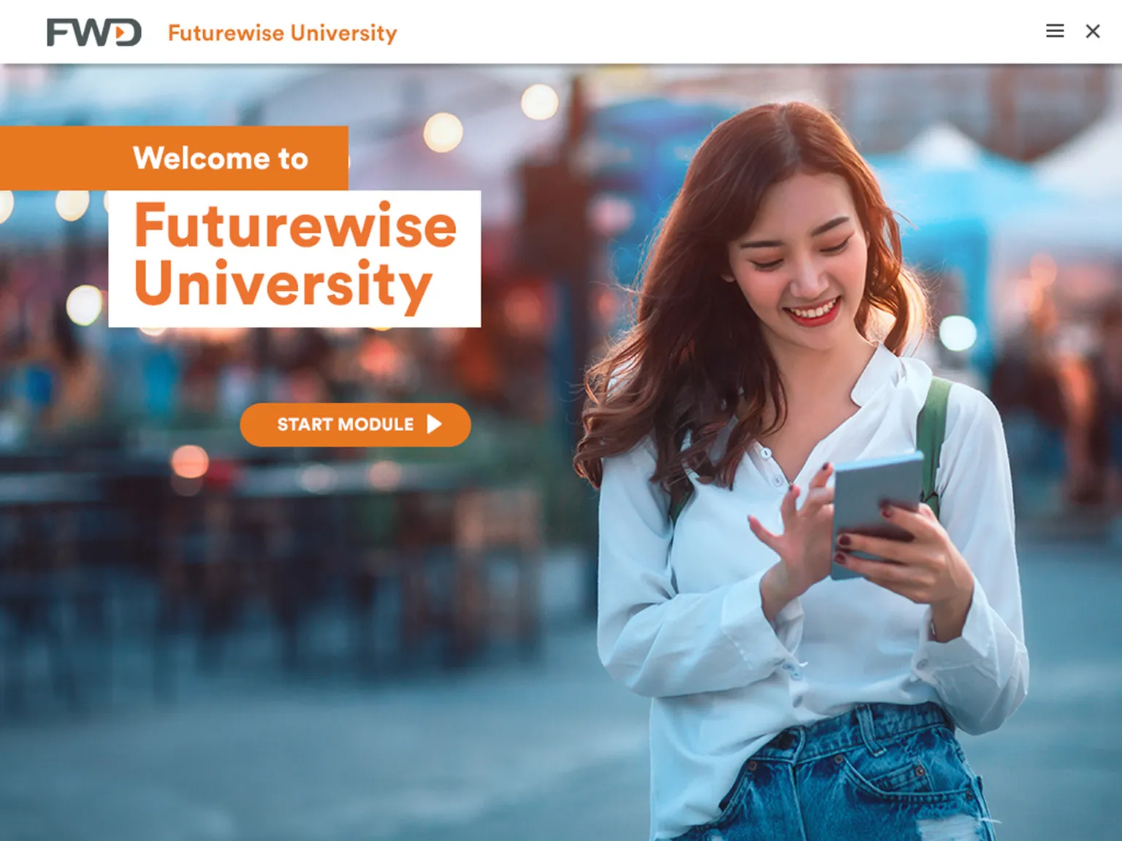The width and height of the screenshot is (1122, 841).
Task: Open the hamburger menu icon
Action: [1054, 31]
